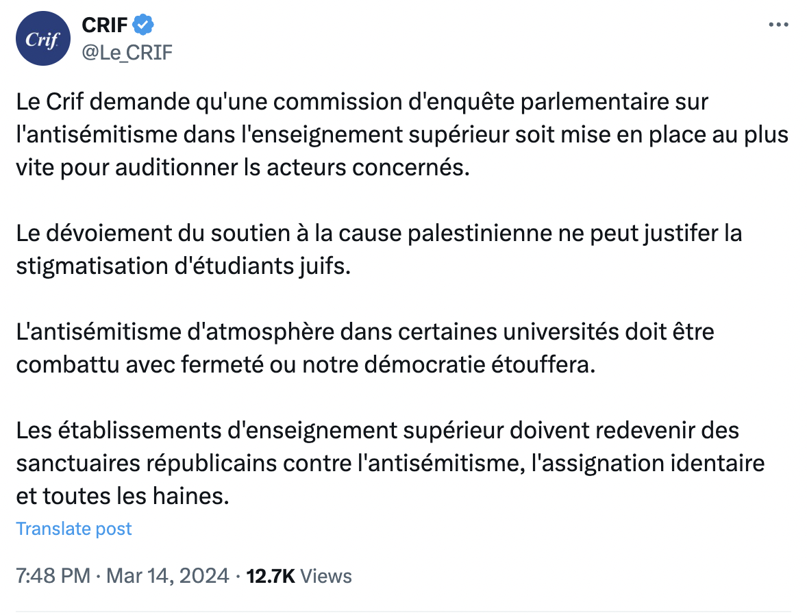The width and height of the screenshot is (807, 615).
Task: Click the blue verified badge
Action: tap(143, 25)
